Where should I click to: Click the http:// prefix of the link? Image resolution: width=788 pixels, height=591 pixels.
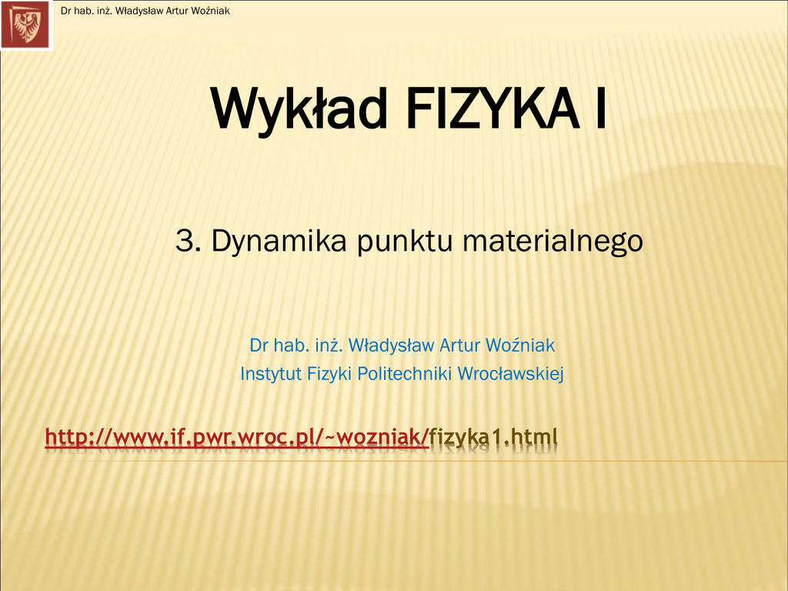(x=78, y=438)
